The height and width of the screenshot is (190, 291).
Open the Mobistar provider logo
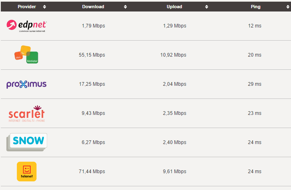[x=26, y=55]
